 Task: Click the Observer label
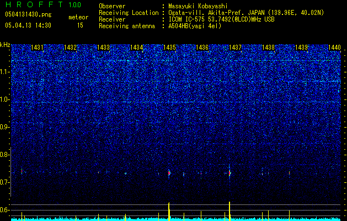tap(112, 6)
